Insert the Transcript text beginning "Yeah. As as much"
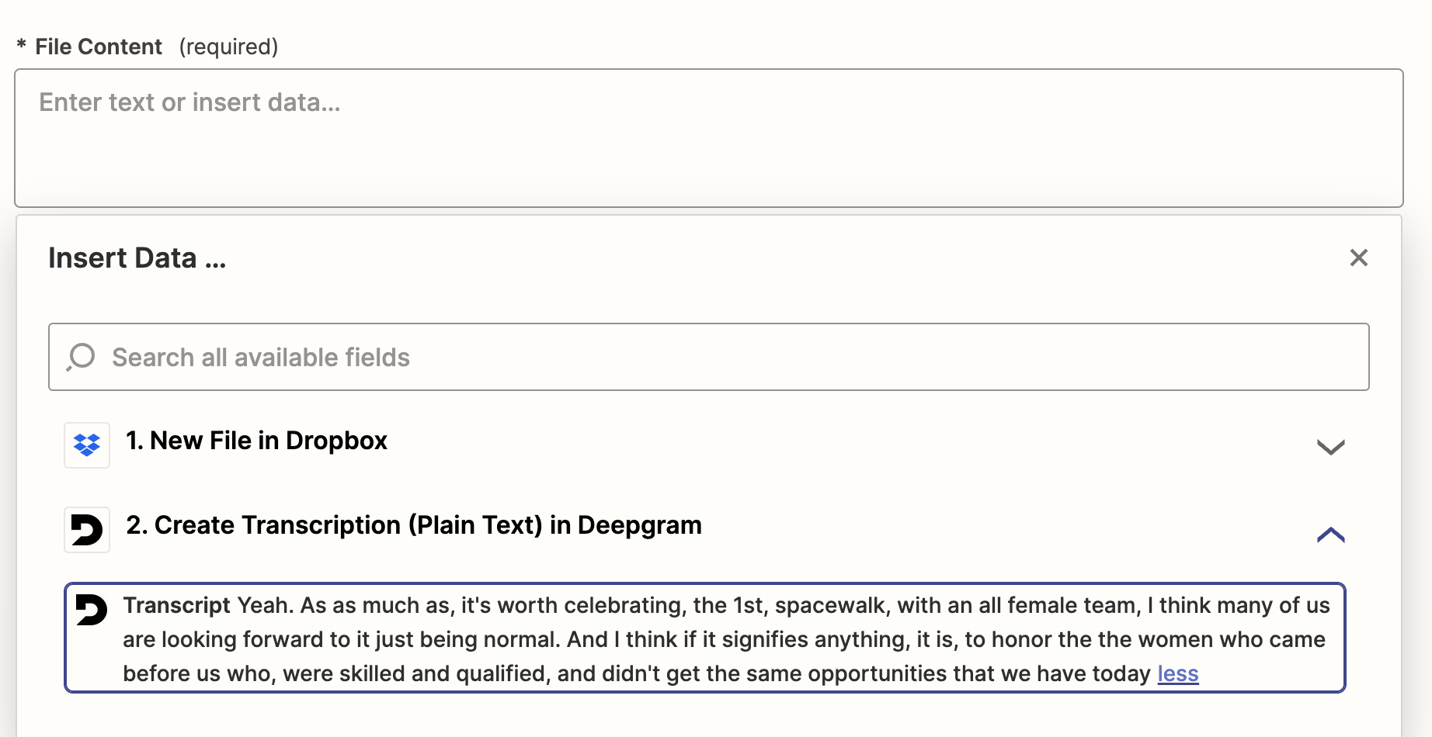The height and width of the screenshot is (737, 1432). click(726, 639)
